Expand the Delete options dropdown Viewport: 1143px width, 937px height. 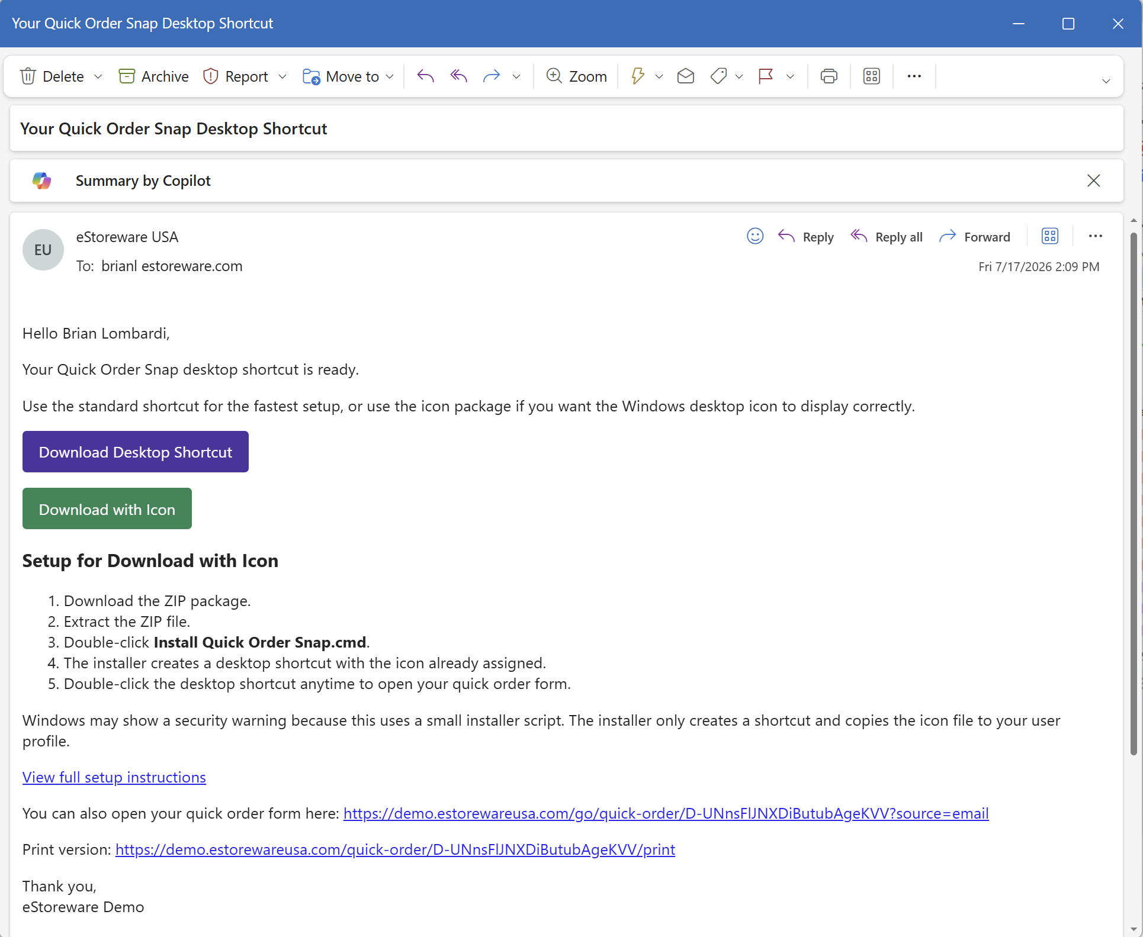pyautogui.click(x=98, y=76)
